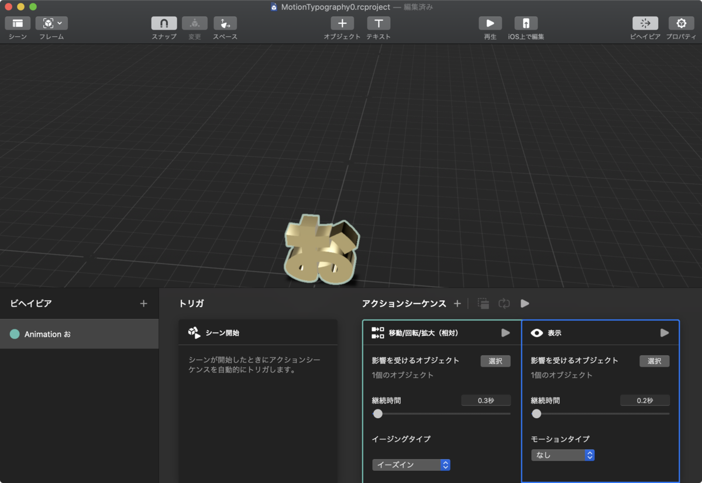Toggle the ビヘイビア panel button
The height and width of the screenshot is (483, 702).
645,23
